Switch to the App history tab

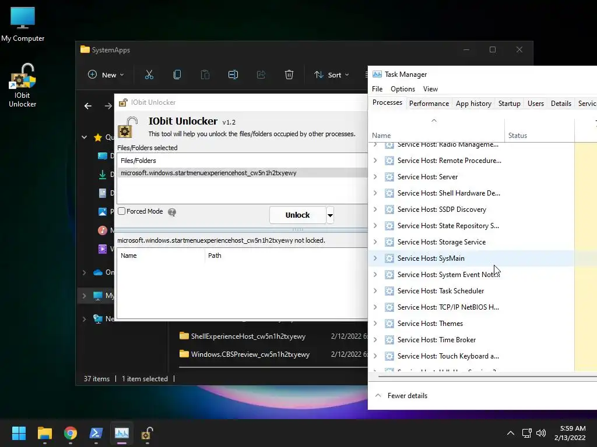pyautogui.click(x=473, y=104)
